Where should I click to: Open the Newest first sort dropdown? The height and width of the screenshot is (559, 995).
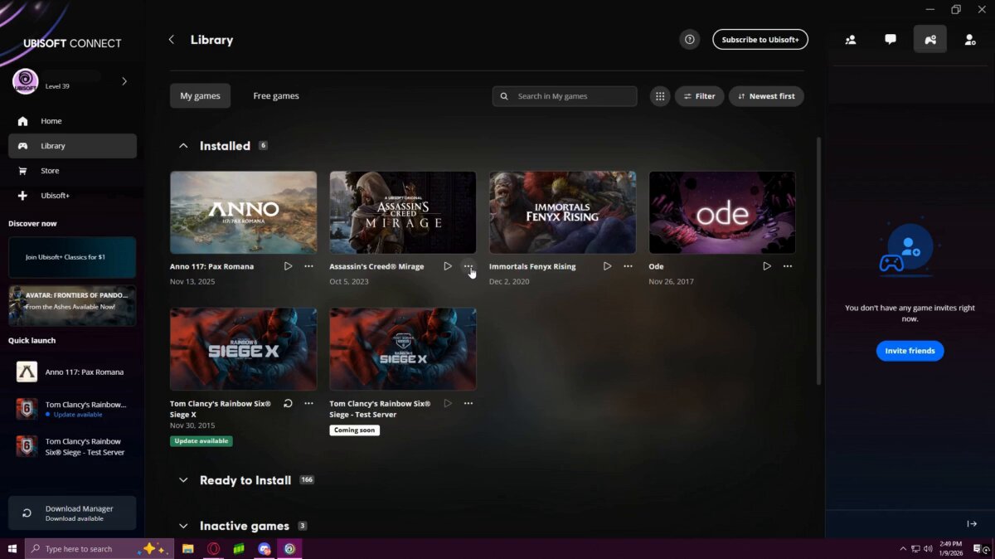point(766,96)
